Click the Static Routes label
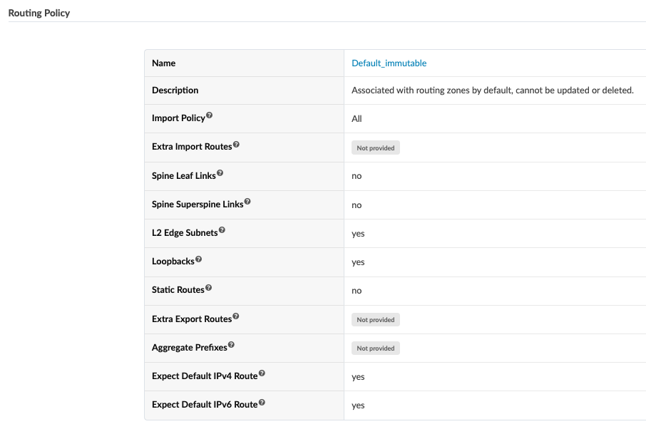Image resolution: width=646 pixels, height=429 pixels. click(178, 290)
